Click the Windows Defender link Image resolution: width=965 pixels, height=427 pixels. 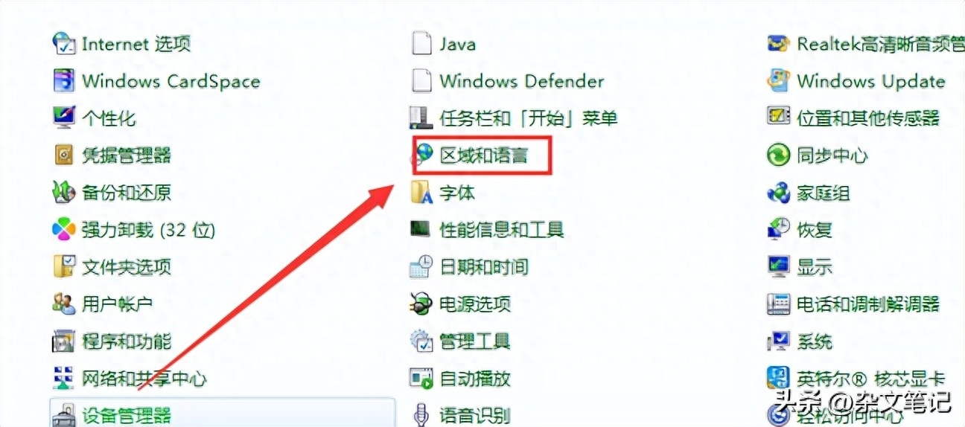pyautogui.click(x=522, y=81)
